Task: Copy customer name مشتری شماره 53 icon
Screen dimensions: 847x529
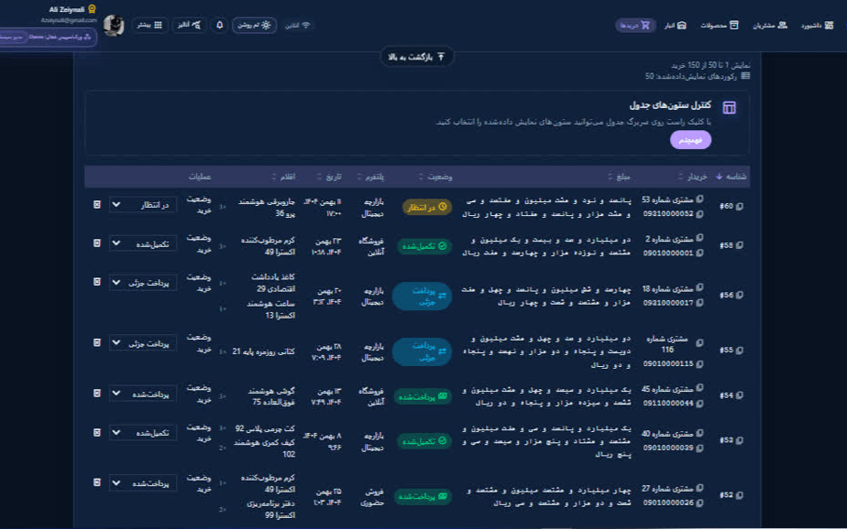Action: click(700, 199)
